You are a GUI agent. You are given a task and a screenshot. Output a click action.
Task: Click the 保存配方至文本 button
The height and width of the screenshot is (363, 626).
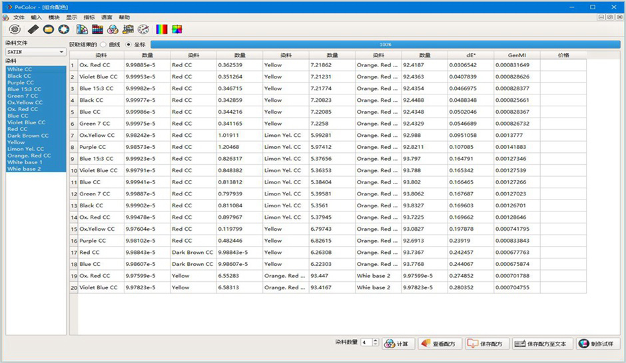540,343
